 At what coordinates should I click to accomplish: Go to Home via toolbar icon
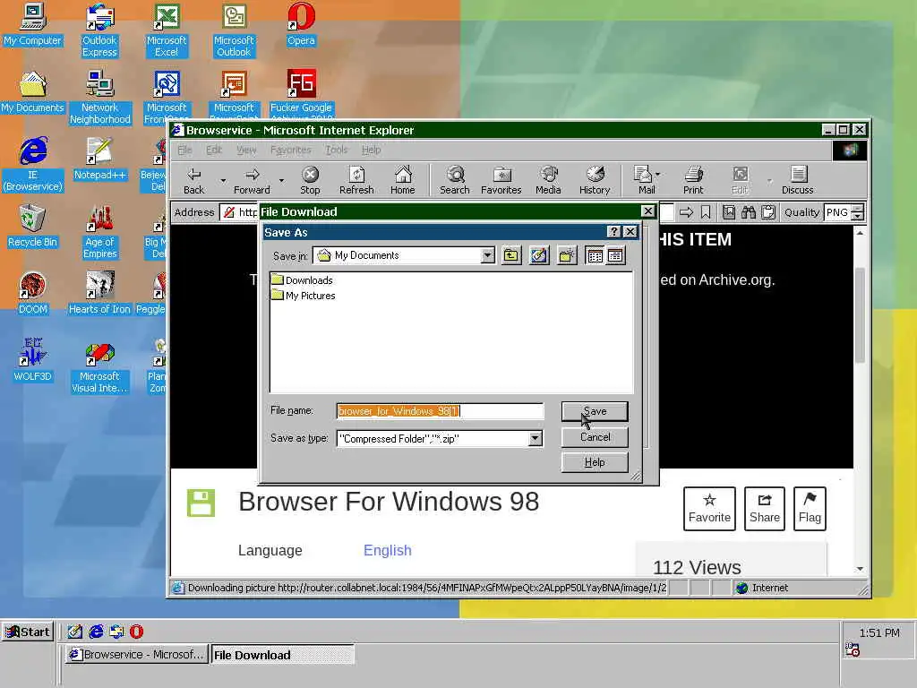[x=402, y=180]
